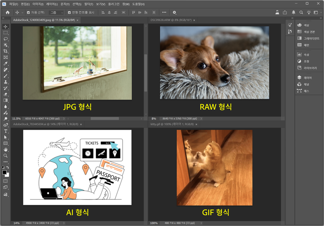Reset to default foreground and background colors
The width and height of the screenshot is (324, 226).
click(3, 167)
